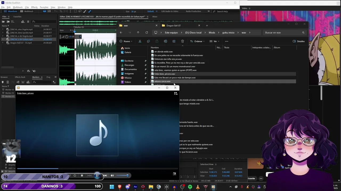341x191 pixels.
Task: Add a new tab in File Explorer
Action: click(x=207, y=25)
